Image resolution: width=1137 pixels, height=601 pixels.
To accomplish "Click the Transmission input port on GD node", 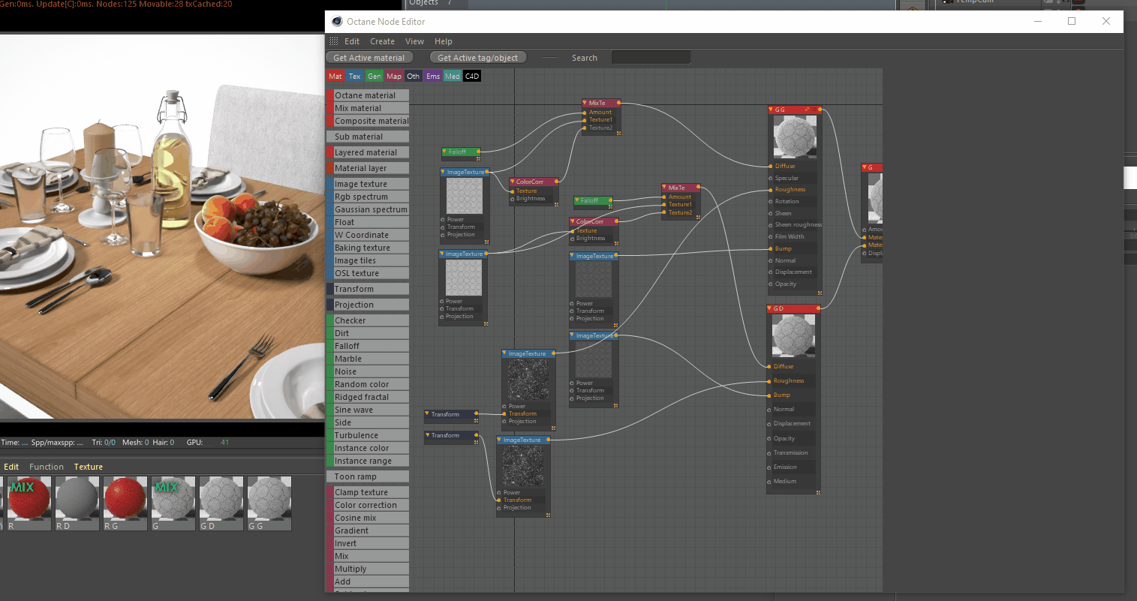I will pyautogui.click(x=769, y=453).
